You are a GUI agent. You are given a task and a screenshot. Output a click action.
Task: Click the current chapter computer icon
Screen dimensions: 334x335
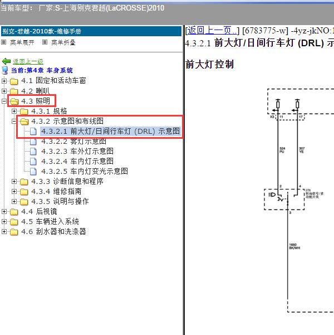[5, 70]
